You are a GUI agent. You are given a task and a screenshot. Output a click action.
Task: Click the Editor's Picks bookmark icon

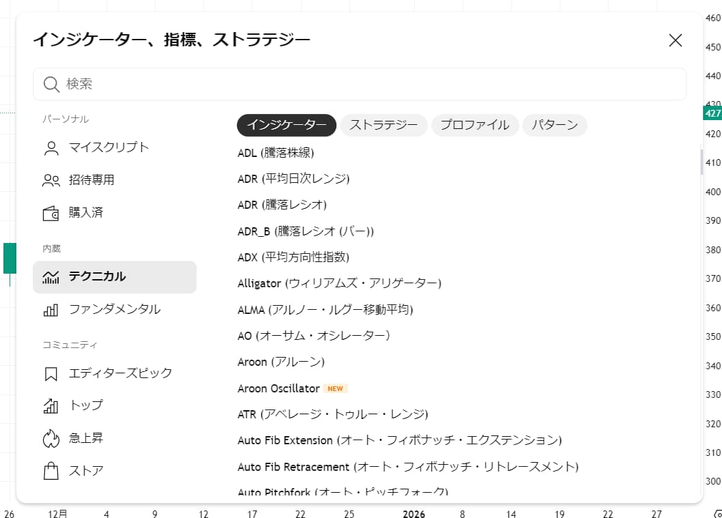(x=51, y=374)
